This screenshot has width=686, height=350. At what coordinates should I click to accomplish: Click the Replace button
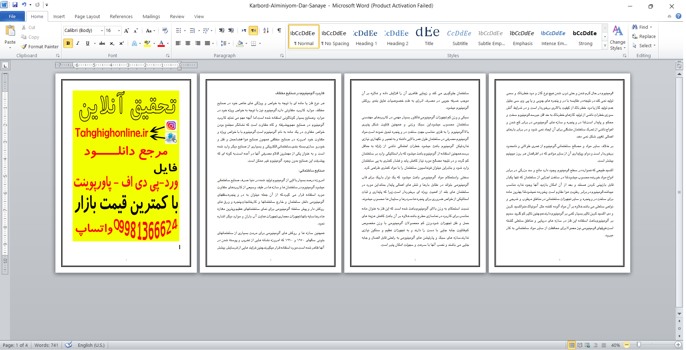pos(644,36)
